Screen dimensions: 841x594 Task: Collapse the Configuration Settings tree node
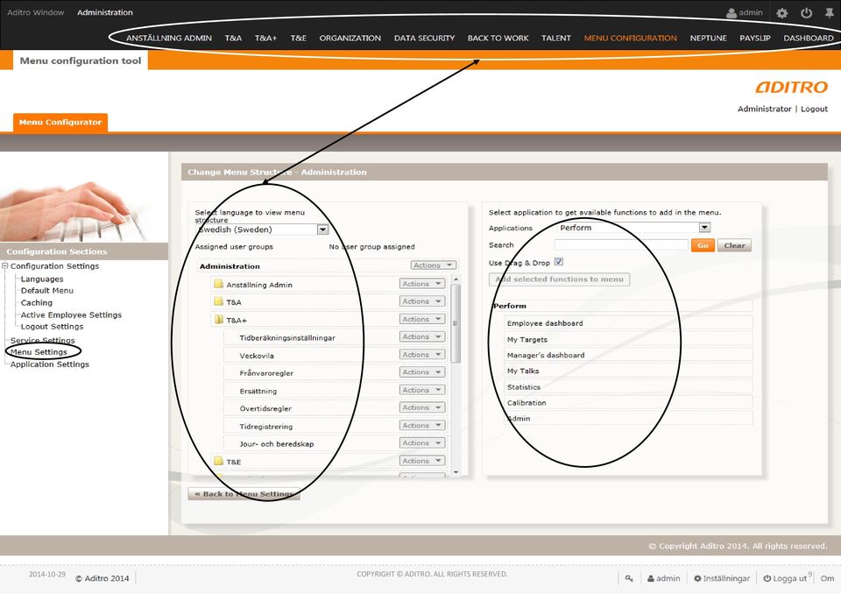(x=5, y=265)
